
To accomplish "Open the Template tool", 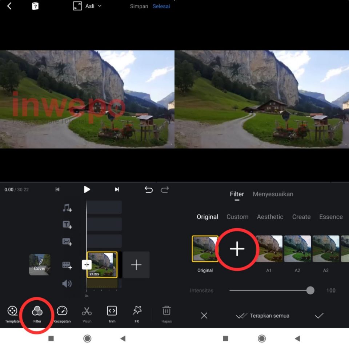I will (x=12, y=313).
